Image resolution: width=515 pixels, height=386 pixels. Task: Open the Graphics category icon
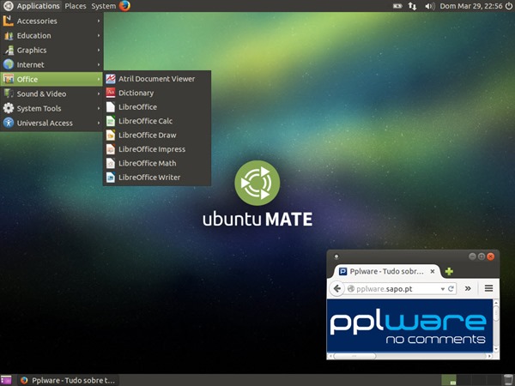(9, 50)
